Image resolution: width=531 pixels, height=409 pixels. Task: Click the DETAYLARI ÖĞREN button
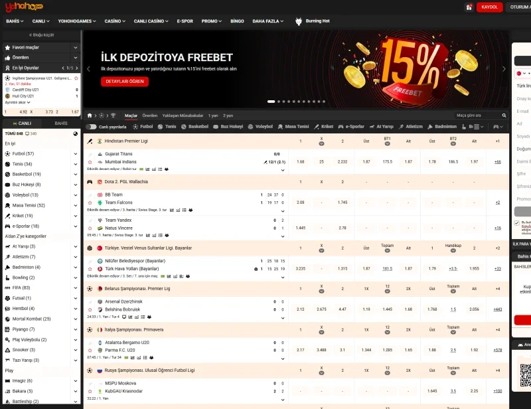tap(125, 81)
